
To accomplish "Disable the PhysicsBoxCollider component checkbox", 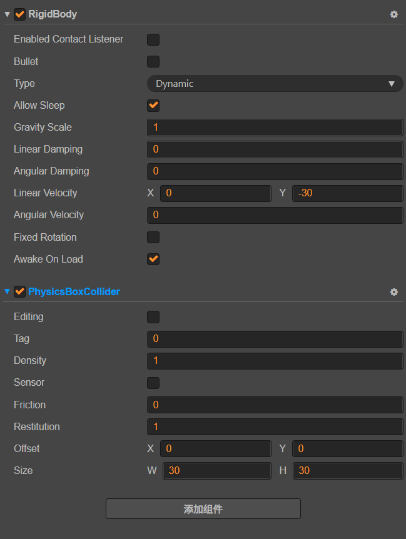I will tap(19, 291).
